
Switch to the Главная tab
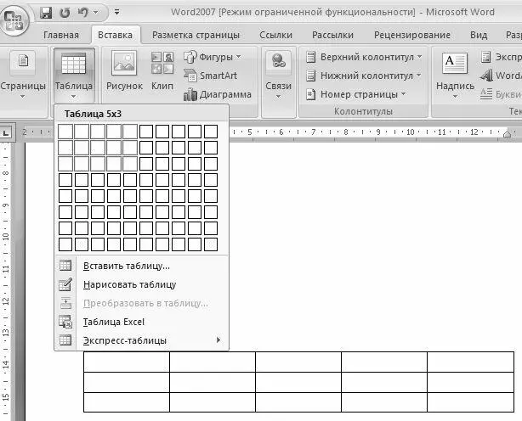point(61,35)
